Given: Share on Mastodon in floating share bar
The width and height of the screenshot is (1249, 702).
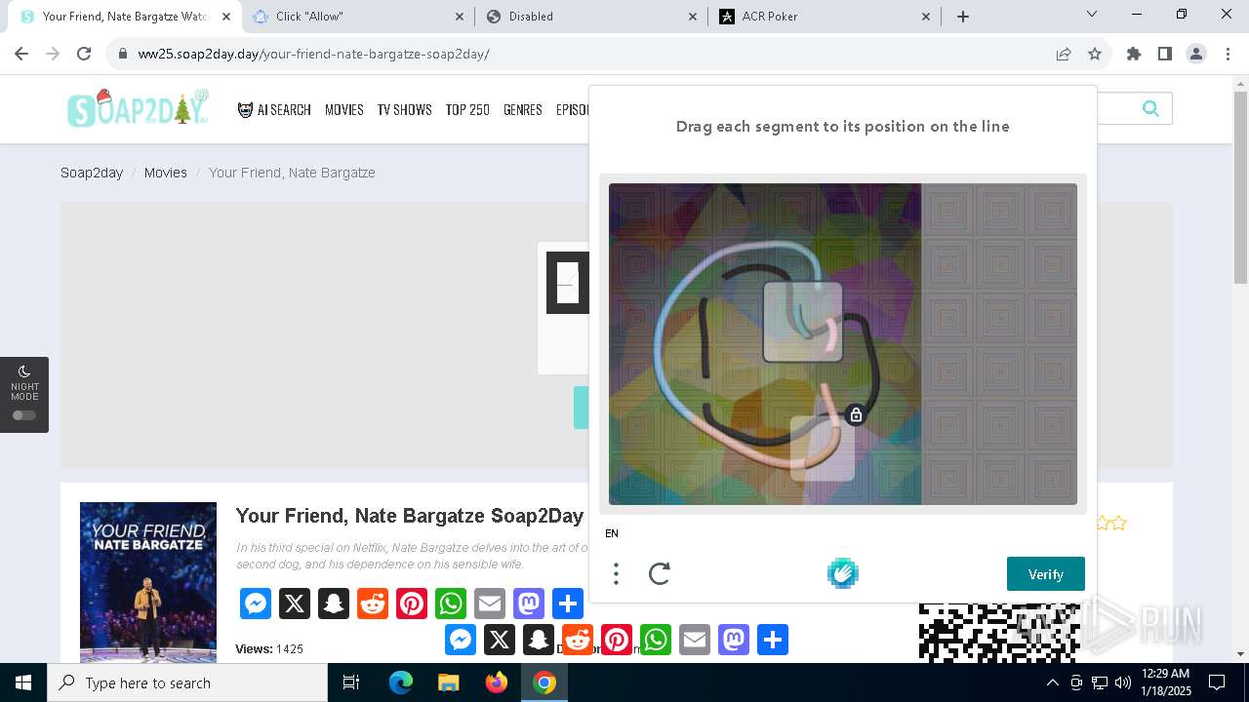Looking at the screenshot, I should pos(734,640).
